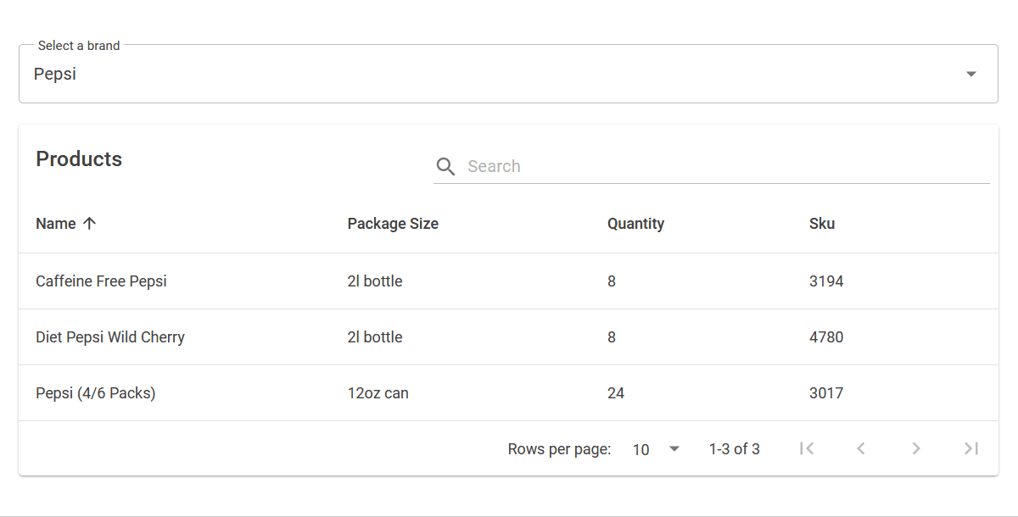Click 2l bottle in Diet Pepsi Wild Cherry row
This screenshot has width=1018, height=517.
coord(375,337)
